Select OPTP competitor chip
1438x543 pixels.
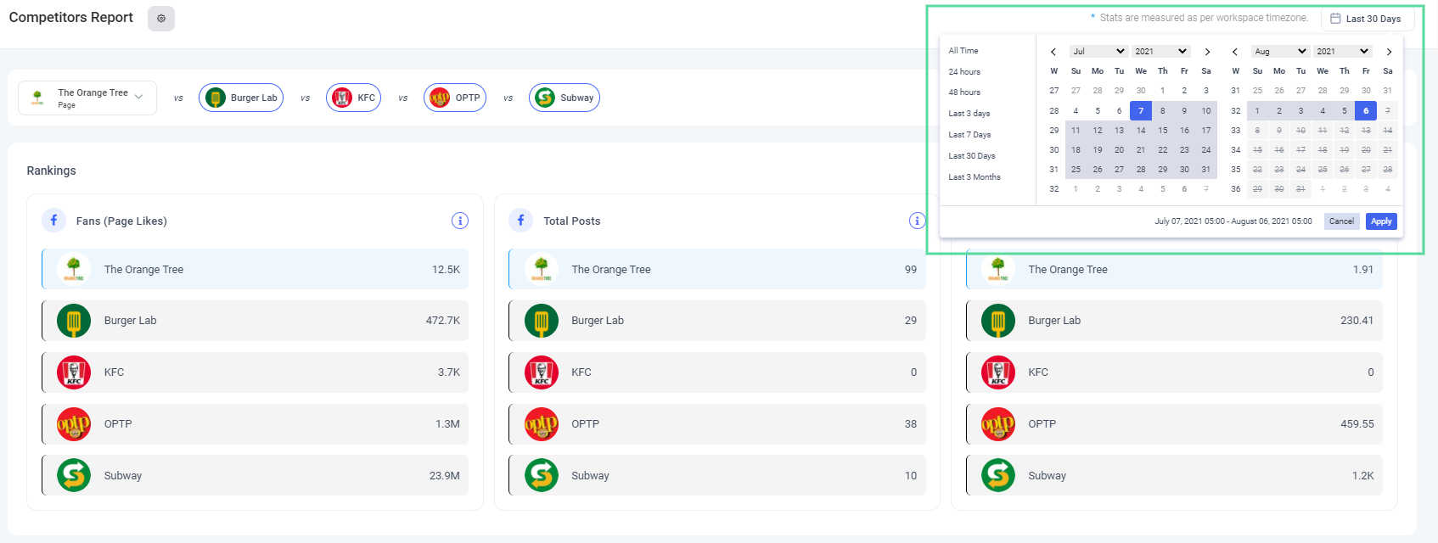coord(455,98)
